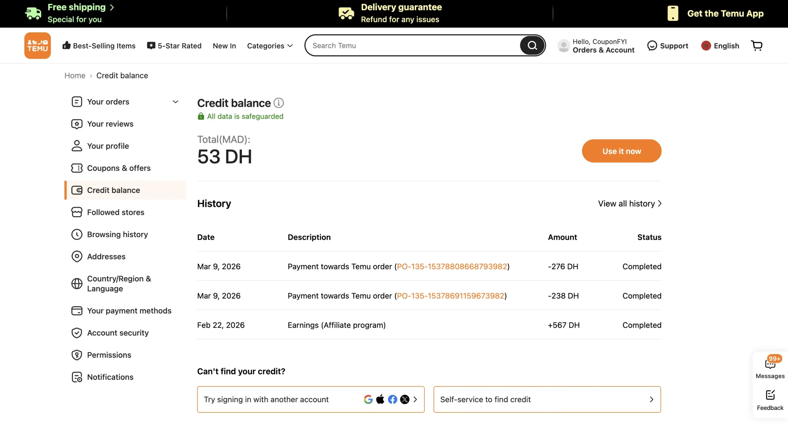This screenshot has height=429, width=788.
Task: Click the Country/Region globe icon
Action: [x=77, y=283]
